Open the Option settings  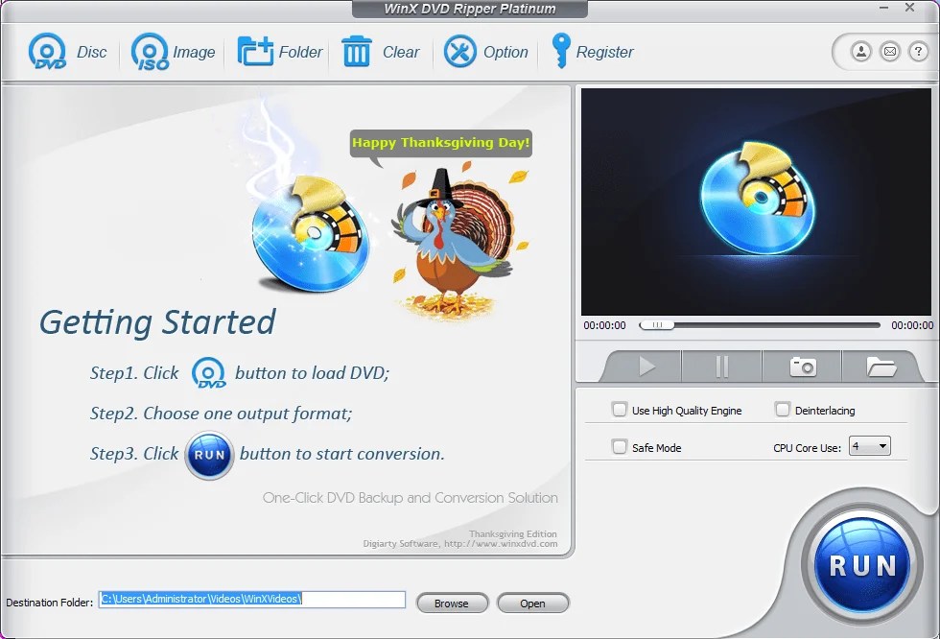coord(486,52)
